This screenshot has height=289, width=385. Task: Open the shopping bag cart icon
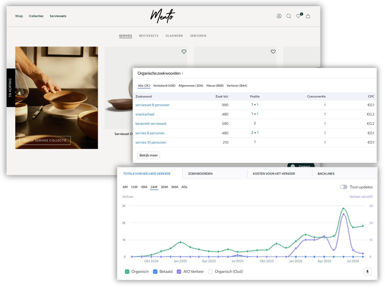click(308, 16)
